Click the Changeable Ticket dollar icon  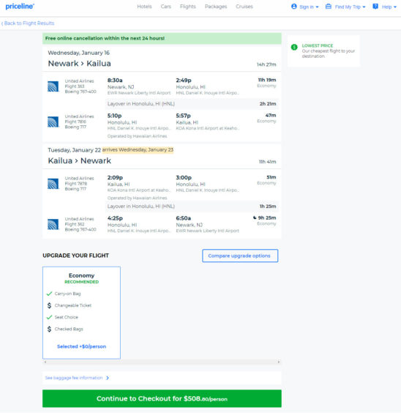(x=49, y=305)
